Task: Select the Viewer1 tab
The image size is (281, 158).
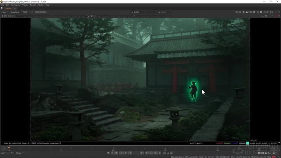Action: [9, 8]
